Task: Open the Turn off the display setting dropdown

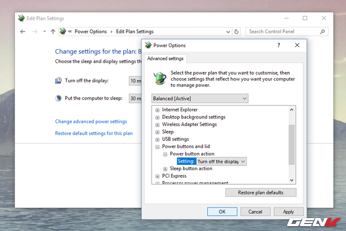Action: click(x=222, y=162)
